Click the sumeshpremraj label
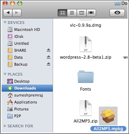Screen dimensions: 129x134 click(28, 95)
